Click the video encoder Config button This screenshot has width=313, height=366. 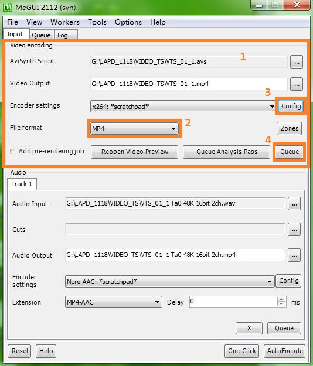(x=291, y=106)
